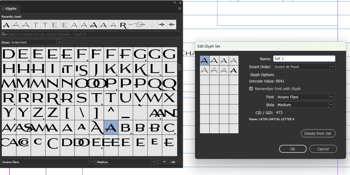
Task: Select the S glyph next to T
Action: click(82, 98)
